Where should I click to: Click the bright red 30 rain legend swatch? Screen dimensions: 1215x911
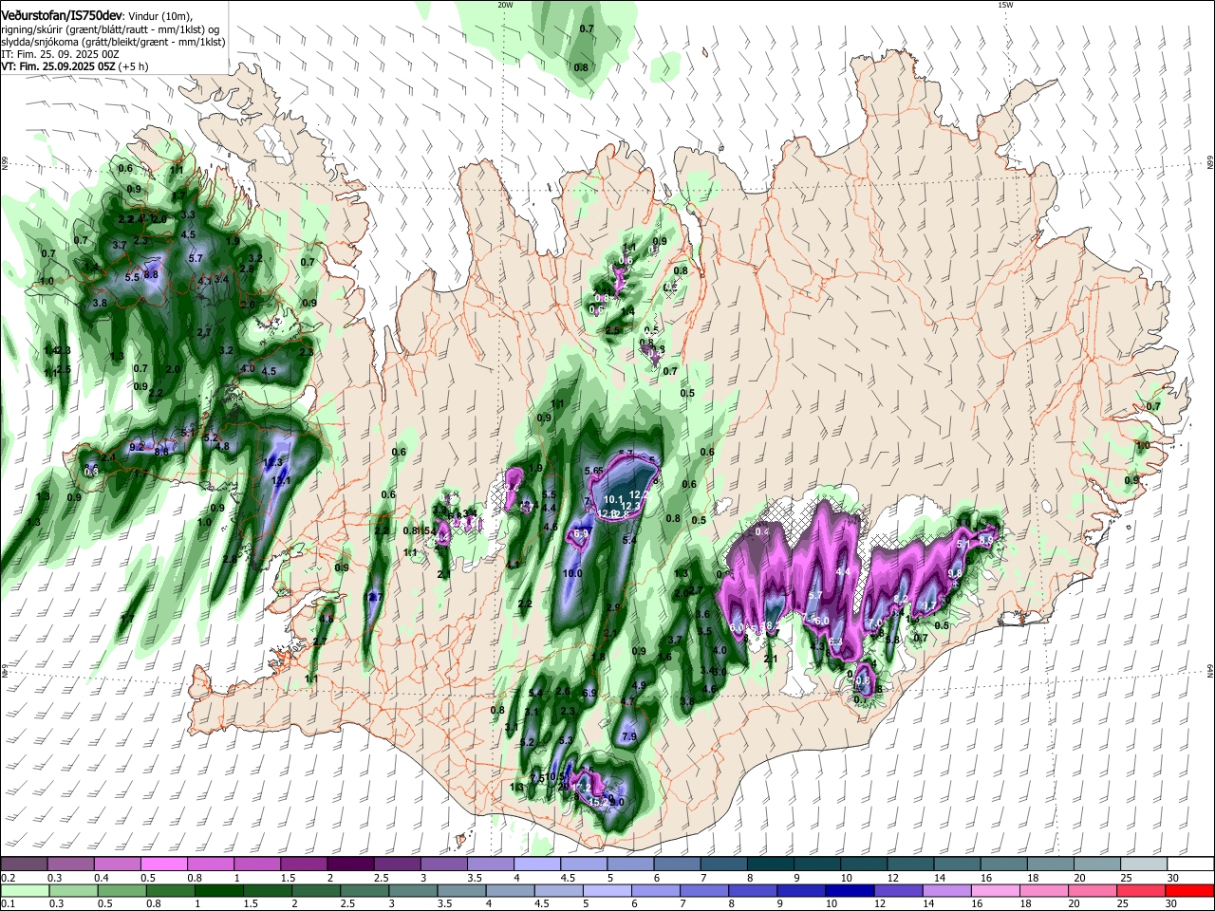(x=1189, y=891)
